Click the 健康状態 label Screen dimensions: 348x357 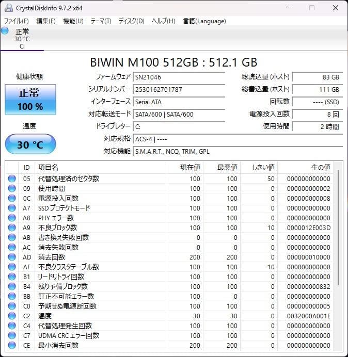[x=29, y=76]
